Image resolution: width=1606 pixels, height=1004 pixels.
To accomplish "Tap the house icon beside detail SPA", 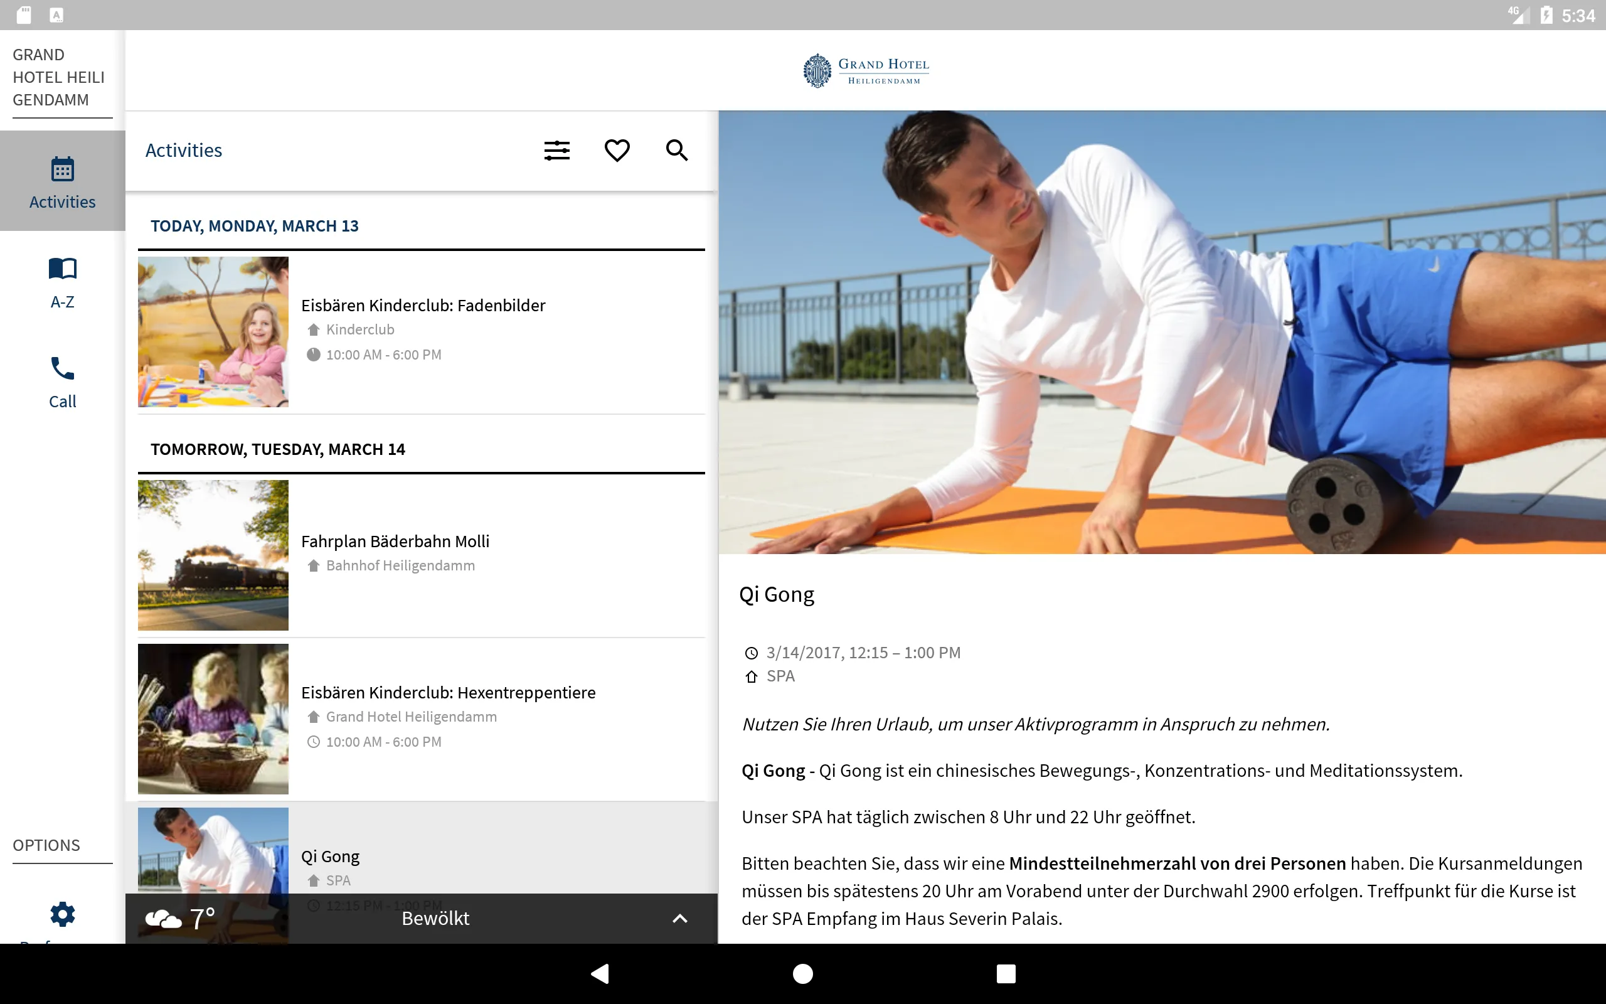I will click(x=751, y=676).
